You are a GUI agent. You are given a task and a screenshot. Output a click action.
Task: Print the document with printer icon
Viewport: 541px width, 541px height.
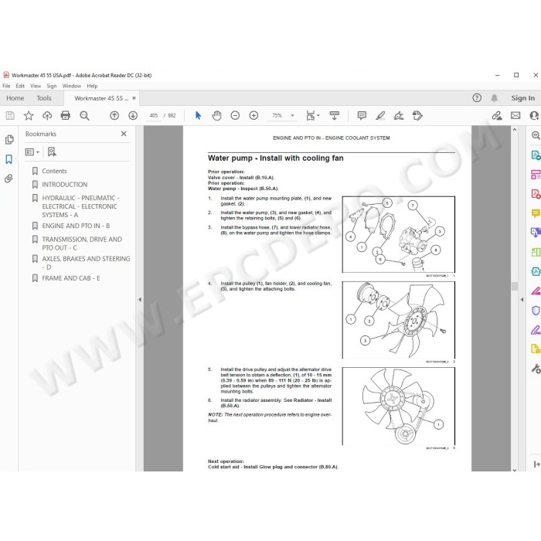66,116
